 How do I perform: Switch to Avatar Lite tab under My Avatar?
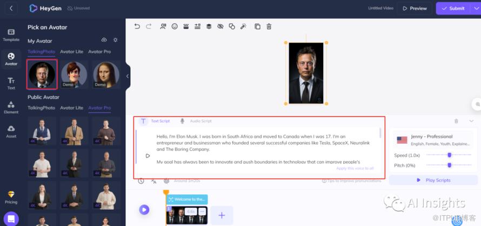tap(71, 52)
